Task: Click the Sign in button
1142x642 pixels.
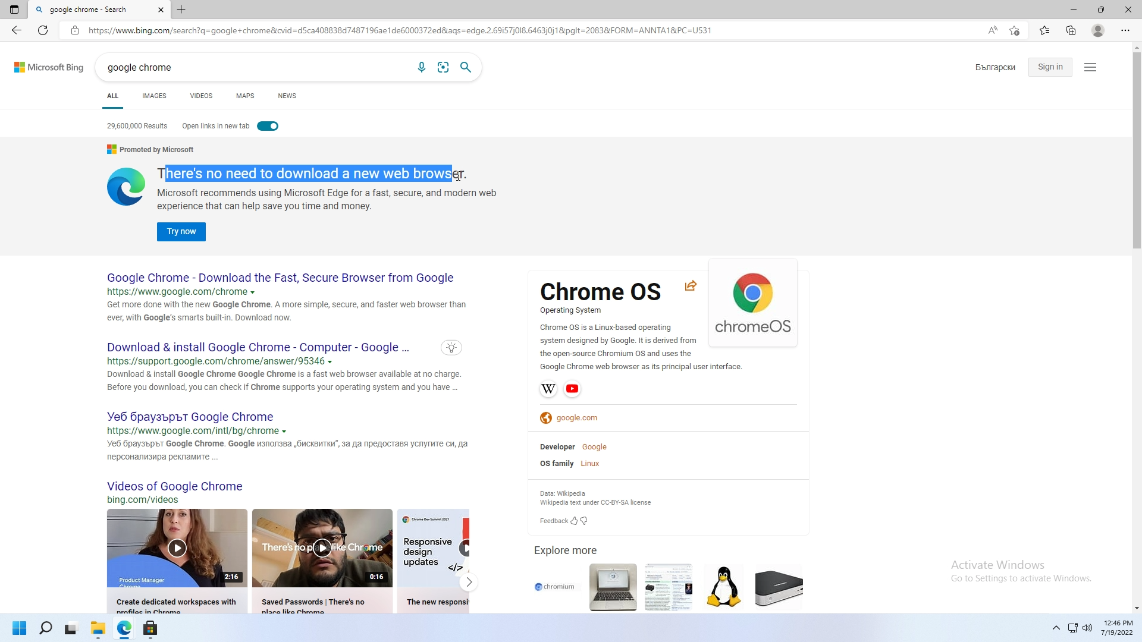Action: point(1050,67)
